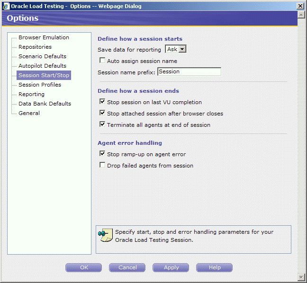Enable Drop failed agents from session
Screen dimensions: 307x283
102,165
